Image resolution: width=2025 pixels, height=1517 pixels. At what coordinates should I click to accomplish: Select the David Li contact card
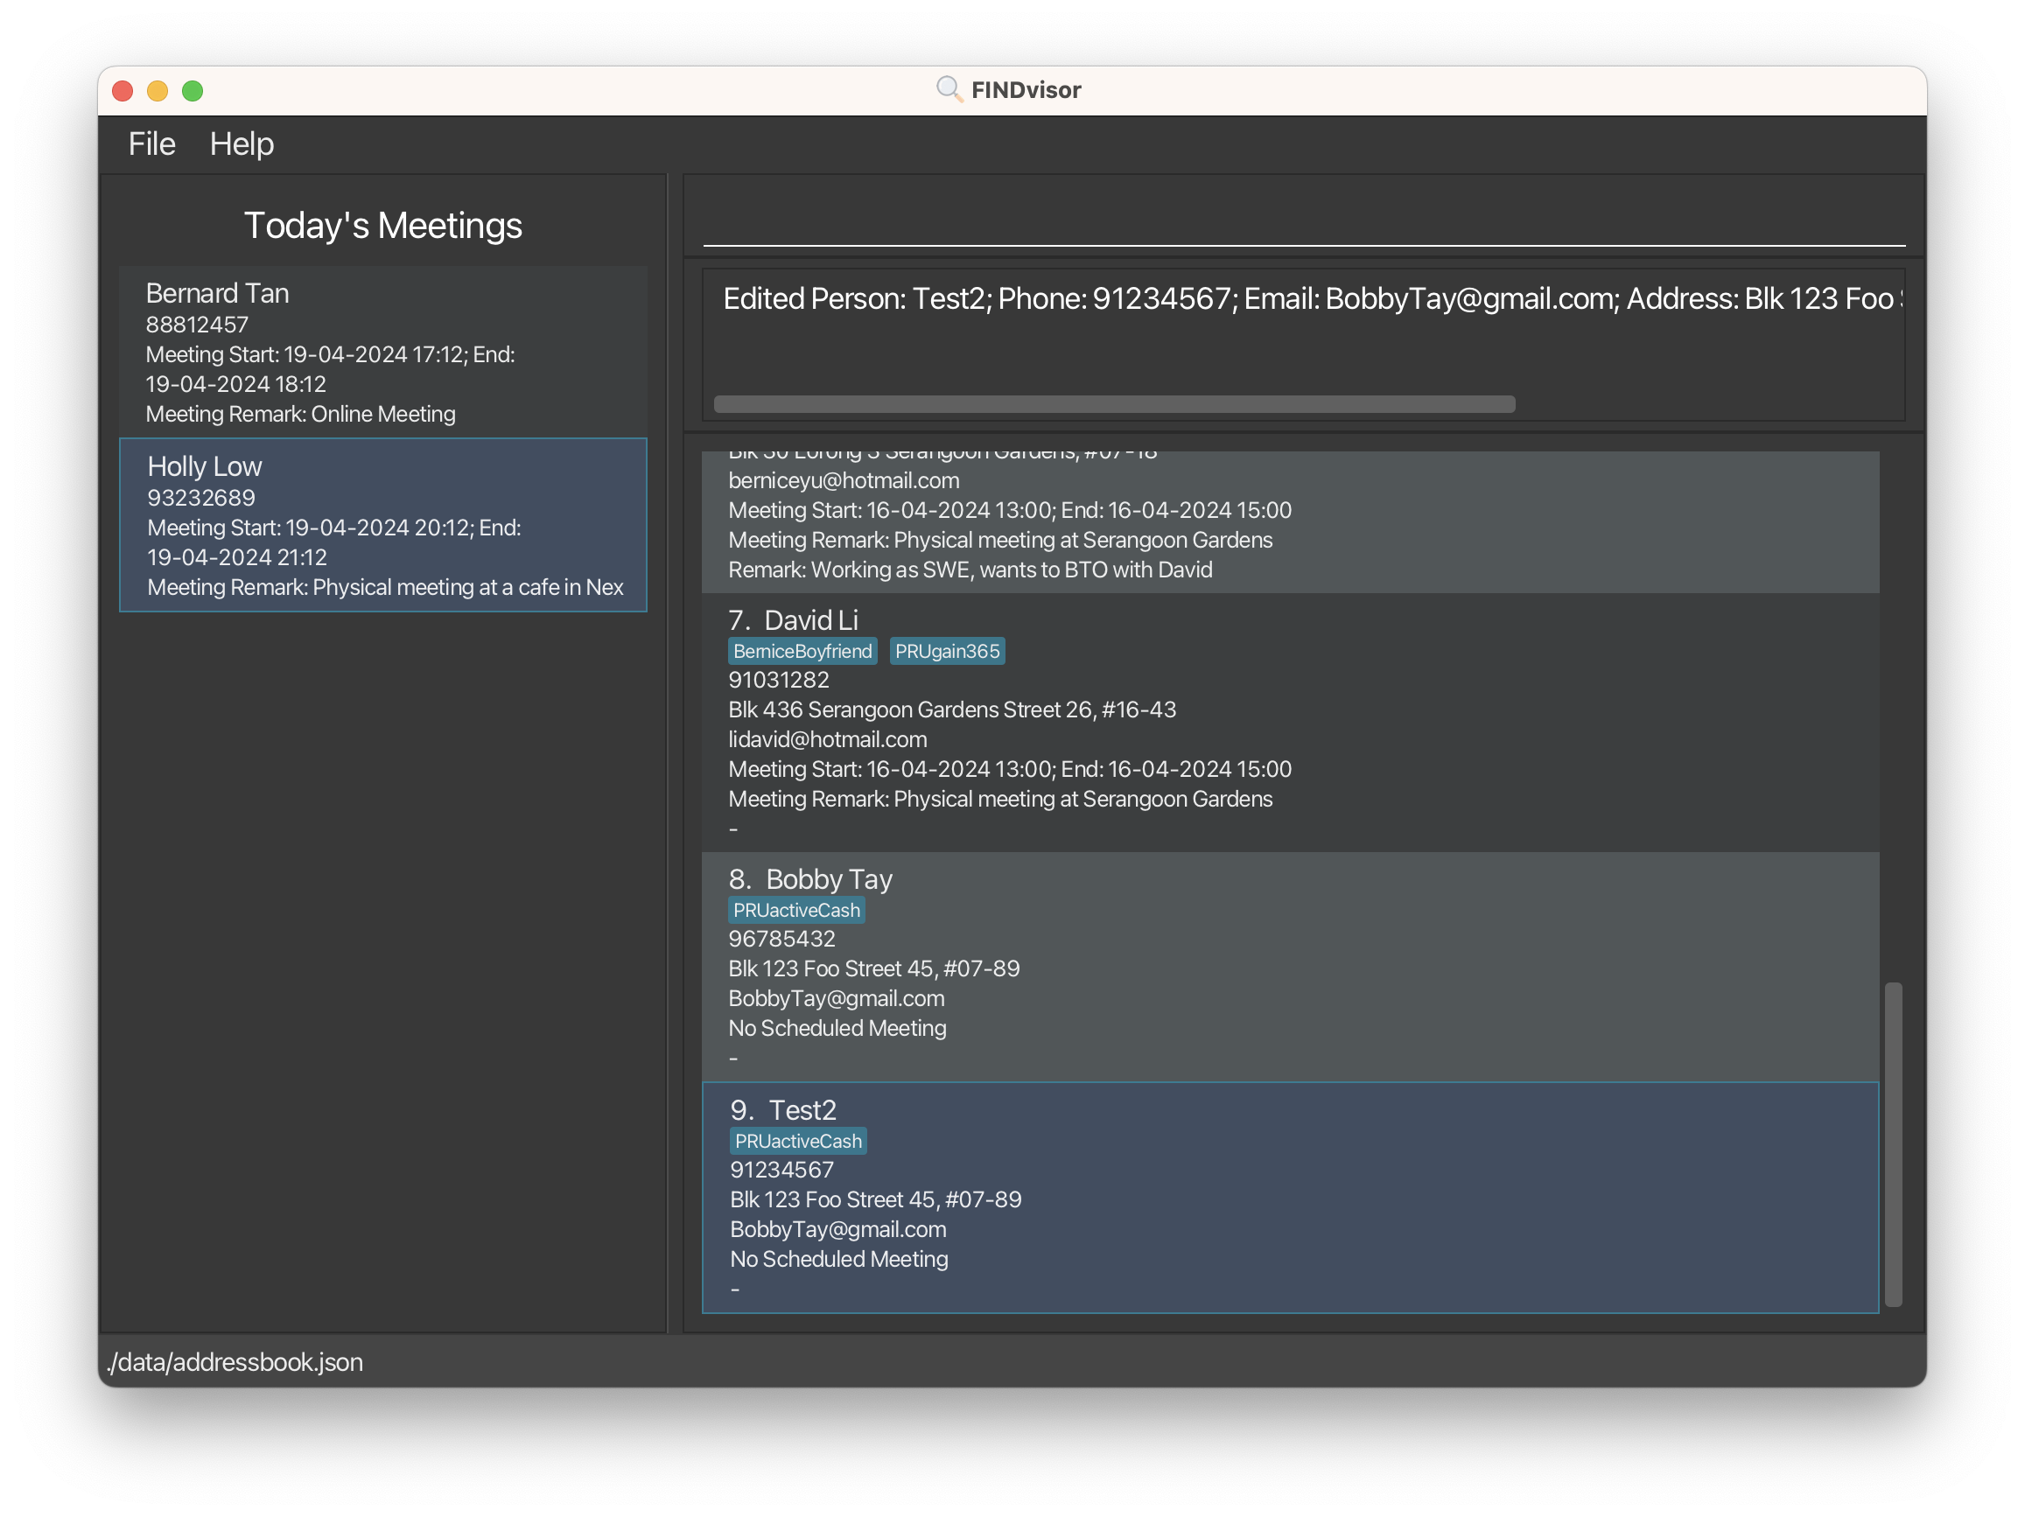pyautogui.click(x=1289, y=723)
